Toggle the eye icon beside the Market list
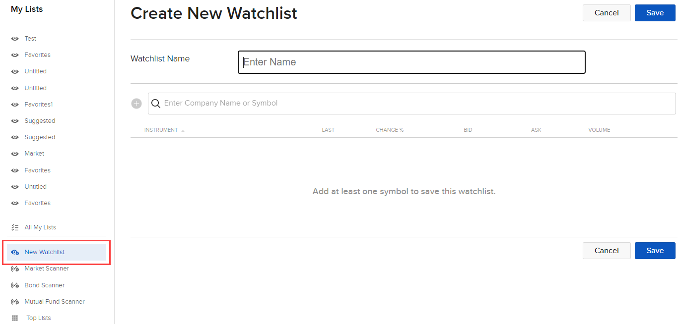This screenshot has height=324, width=680. pyautogui.click(x=15, y=153)
